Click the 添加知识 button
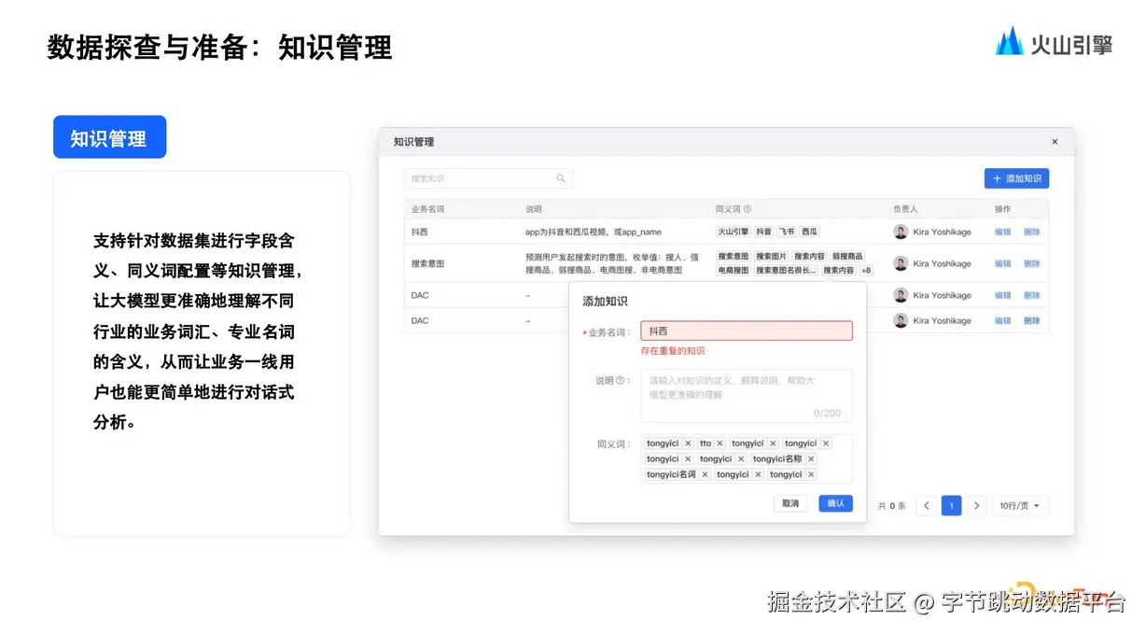1146x634 pixels. click(1016, 178)
